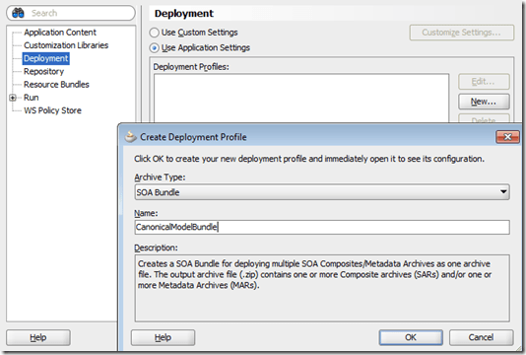Expand the Run tree node
The width and height of the screenshot is (526, 355).
click(13, 98)
